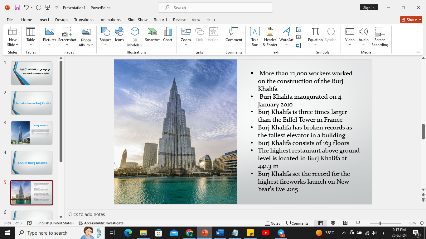Click the Sign in button
This screenshot has height=239, width=426.
point(369,7)
